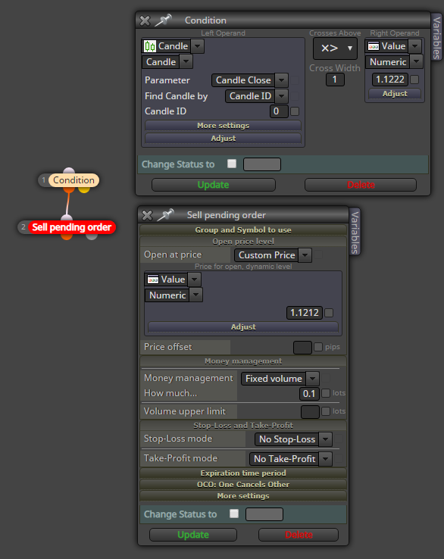Click the candlestick icon in Left Operand
Image resolution: width=444 pixels, height=559 pixels.
click(x=150, y=46)
